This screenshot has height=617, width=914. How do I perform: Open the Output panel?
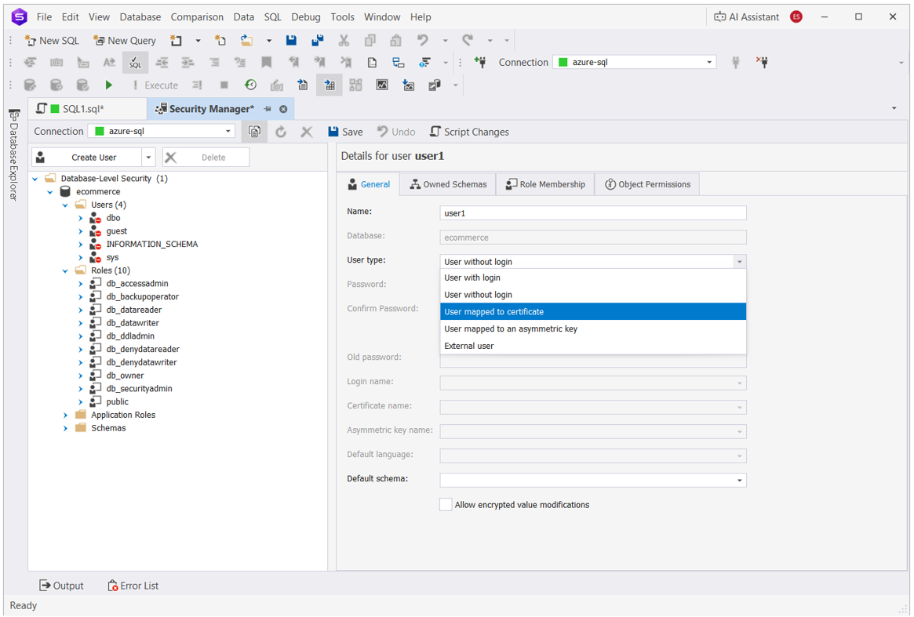tap(61, 586)
